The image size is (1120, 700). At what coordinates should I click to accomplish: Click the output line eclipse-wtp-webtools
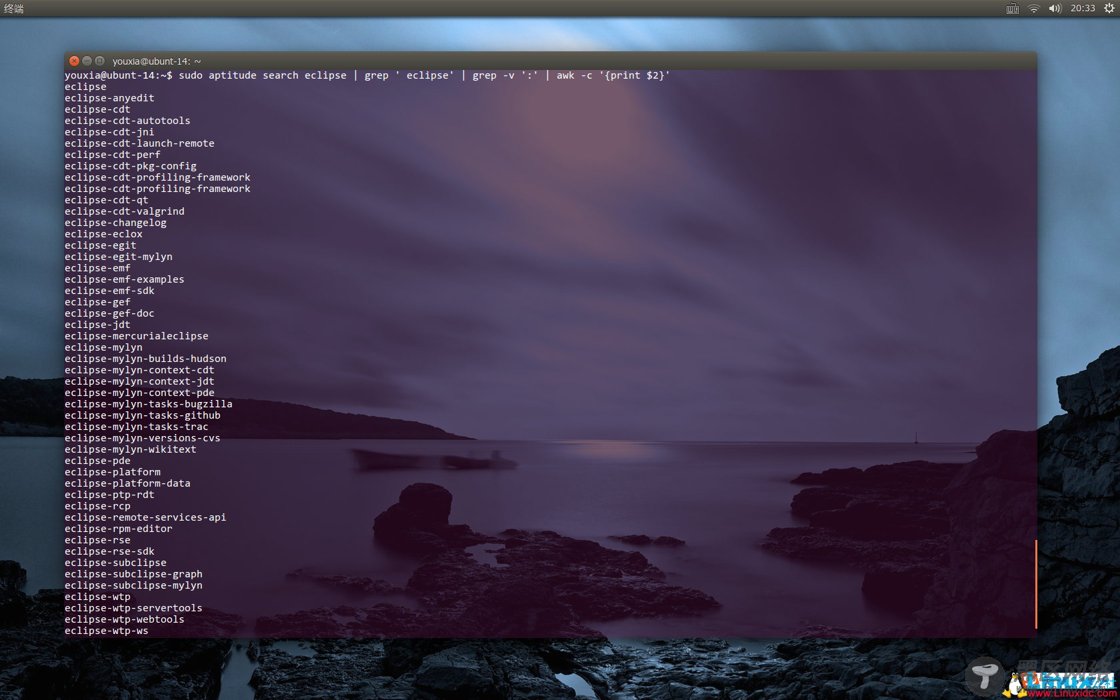(x=125, y=619)
